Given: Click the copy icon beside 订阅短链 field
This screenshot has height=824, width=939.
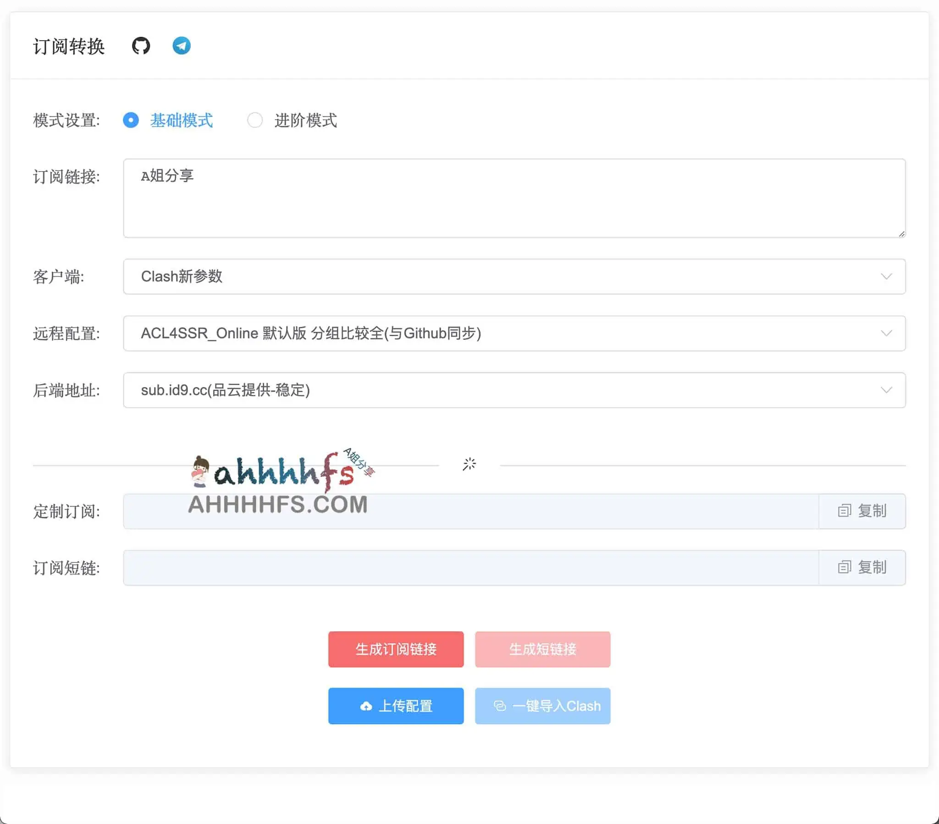Looking at the screenshot, I should tap(845, 568).
